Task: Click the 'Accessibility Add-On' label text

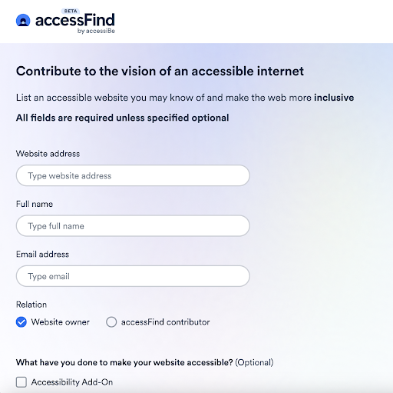Action: [72, 382]
